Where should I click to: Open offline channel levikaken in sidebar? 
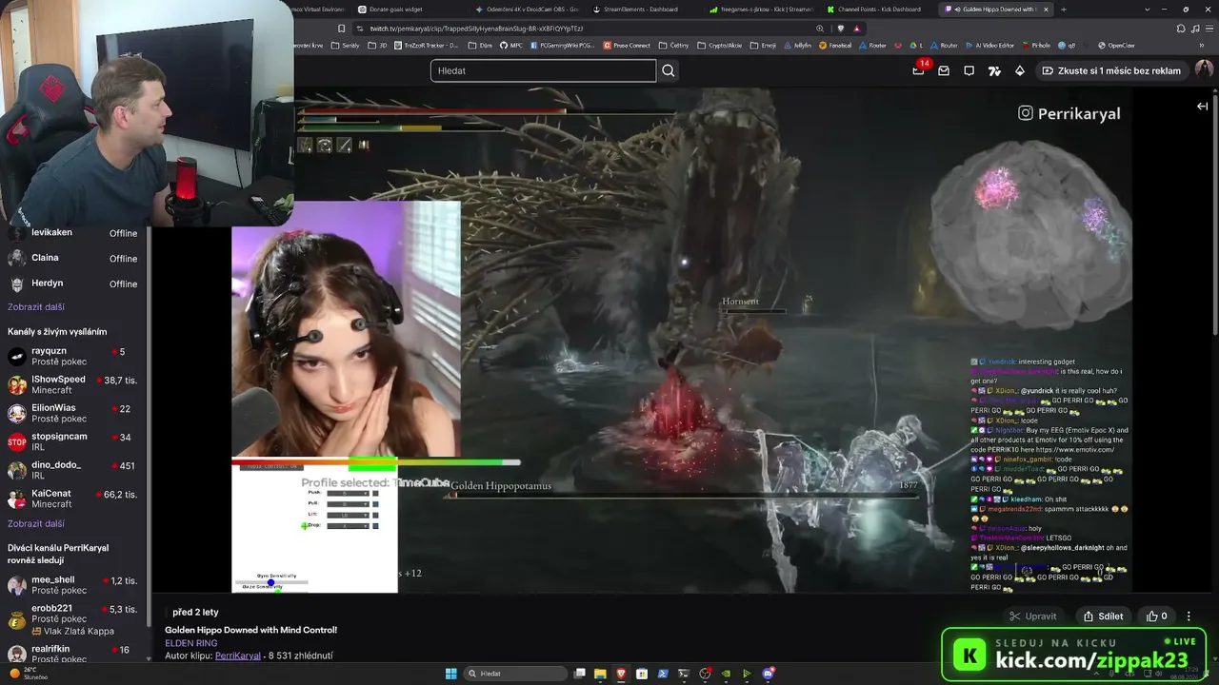point(74,233)
